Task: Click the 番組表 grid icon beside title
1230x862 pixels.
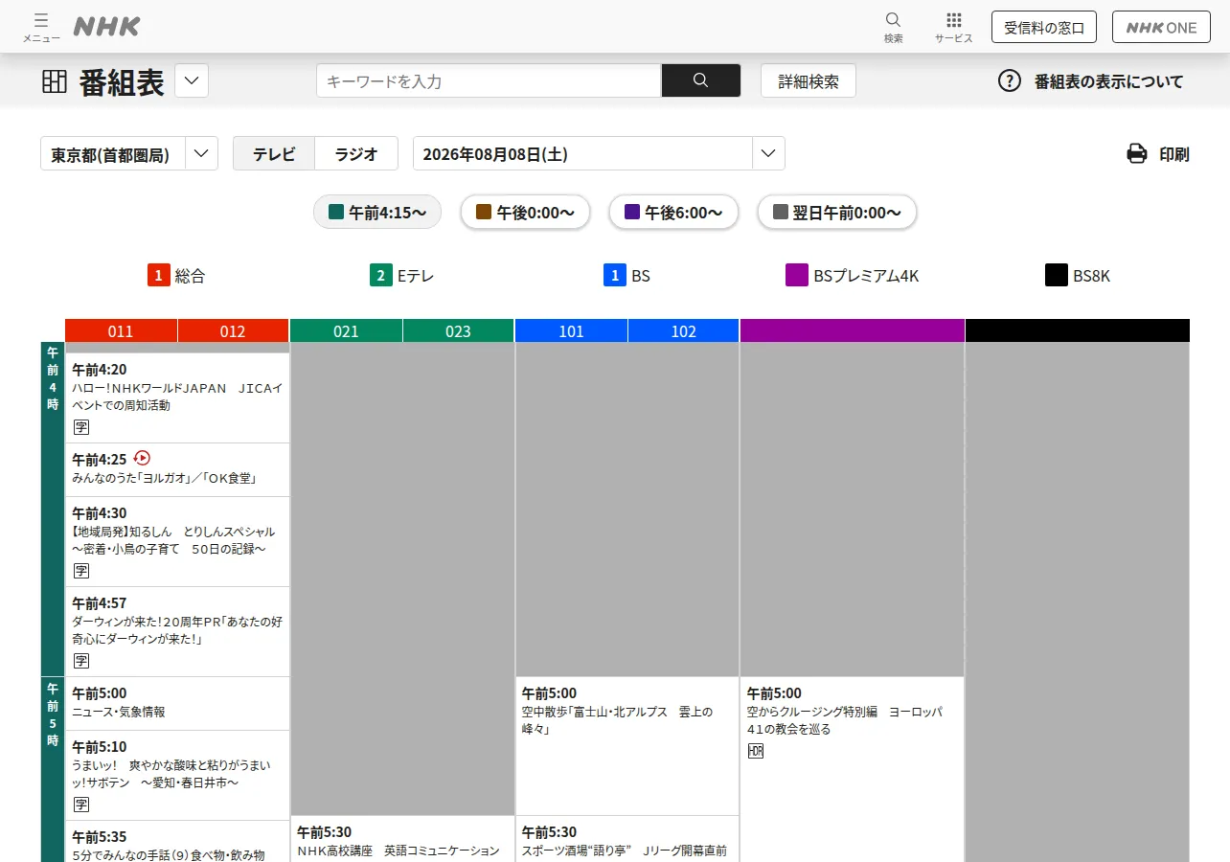Action: 55,81
